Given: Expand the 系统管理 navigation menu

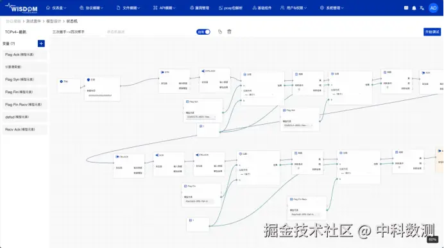Looking at the screenshot, I should [x=332, y=8].
